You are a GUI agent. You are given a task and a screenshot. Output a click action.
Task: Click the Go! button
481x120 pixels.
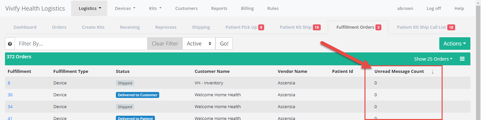click(224, 44)
